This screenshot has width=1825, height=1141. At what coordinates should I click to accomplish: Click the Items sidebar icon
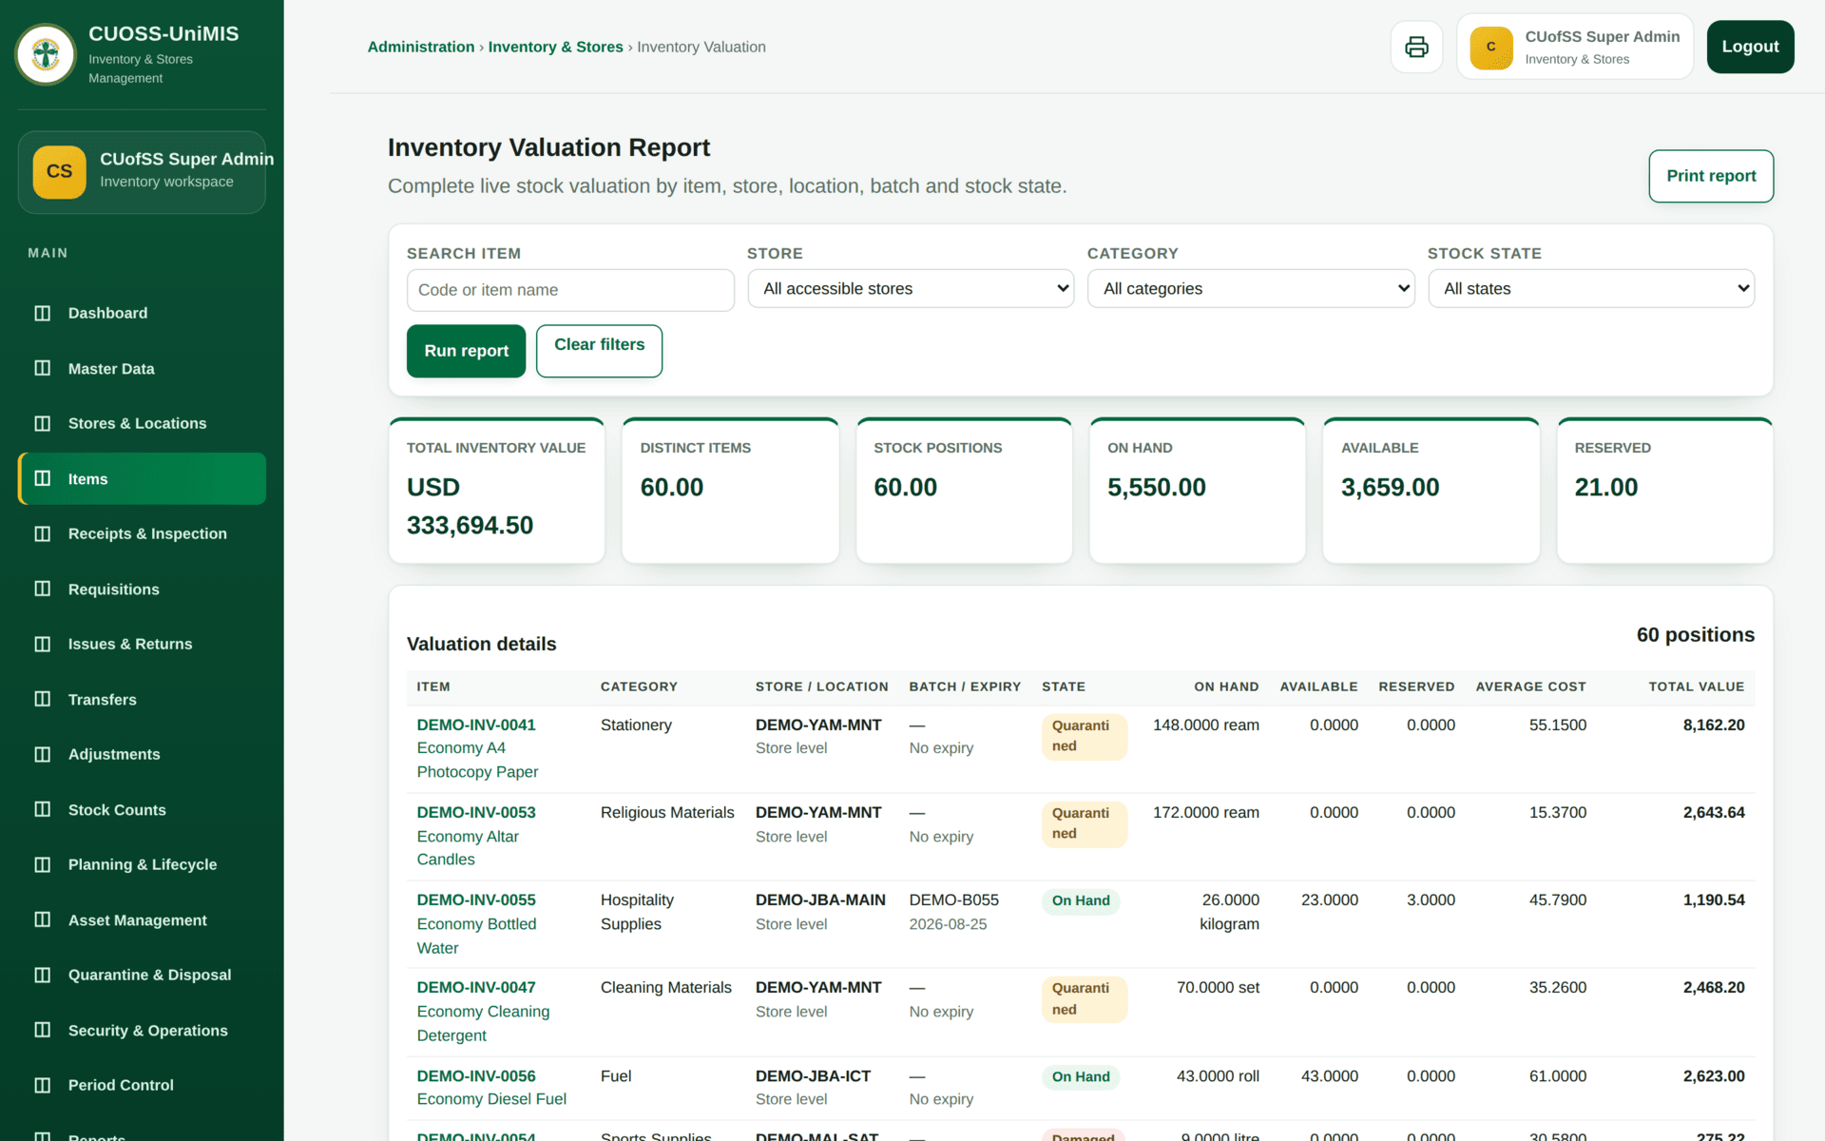[x=42, y=478]
